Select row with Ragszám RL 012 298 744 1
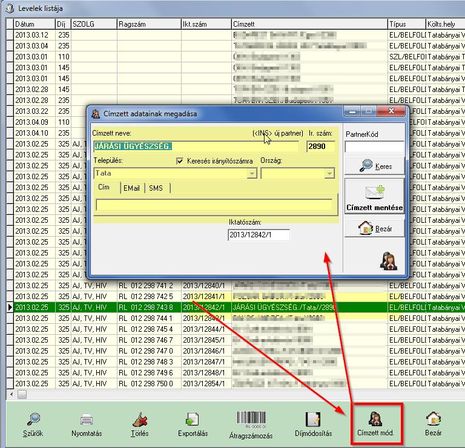Image resolution: width=465 pixels, height=448 pixels. [x=236, y=318]
